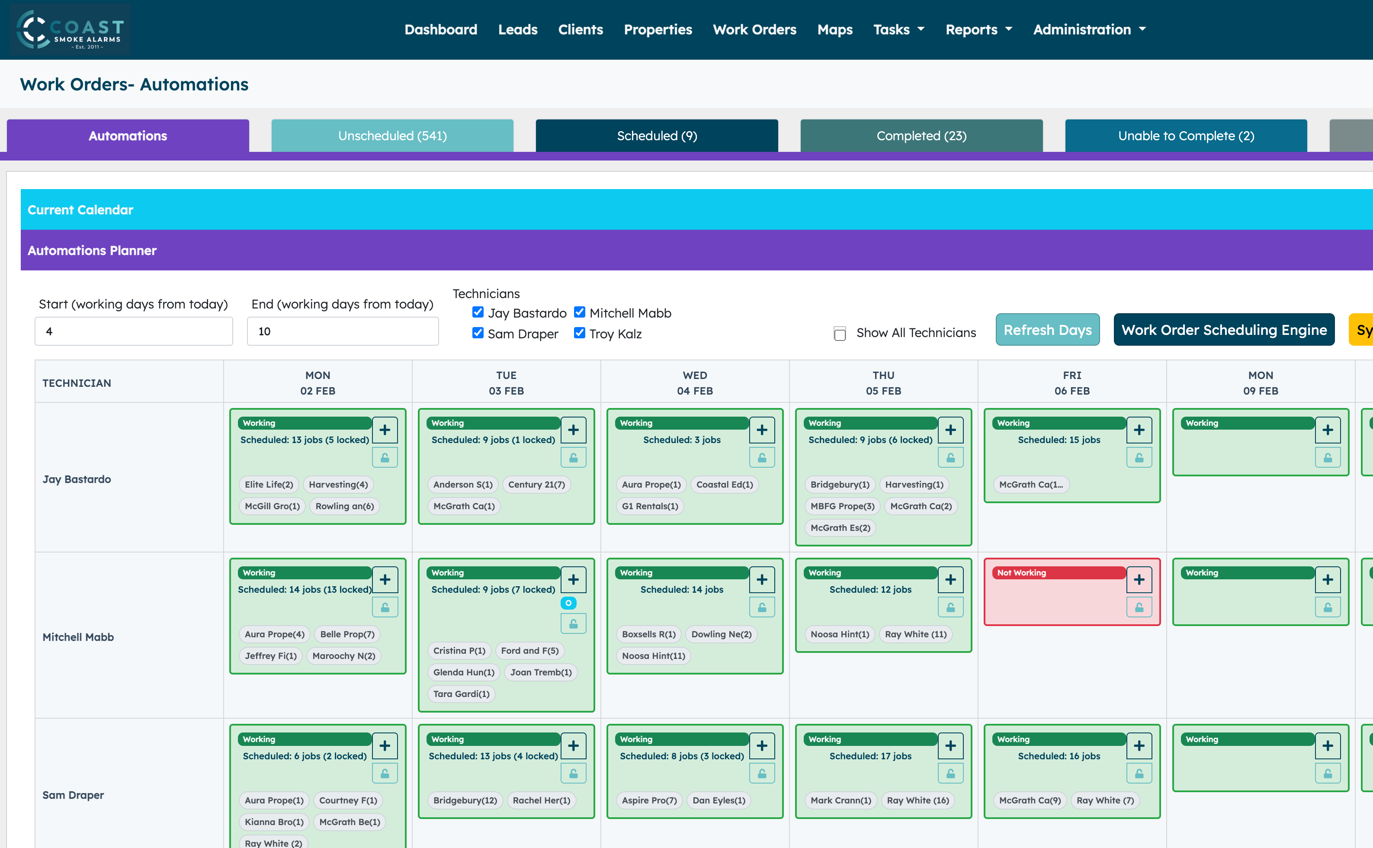The width and height of the screenshot is (1373, 848).
Task: Click plus icon in Mitchell Mabb Friday Not Working
Action: coord(1139,579)
